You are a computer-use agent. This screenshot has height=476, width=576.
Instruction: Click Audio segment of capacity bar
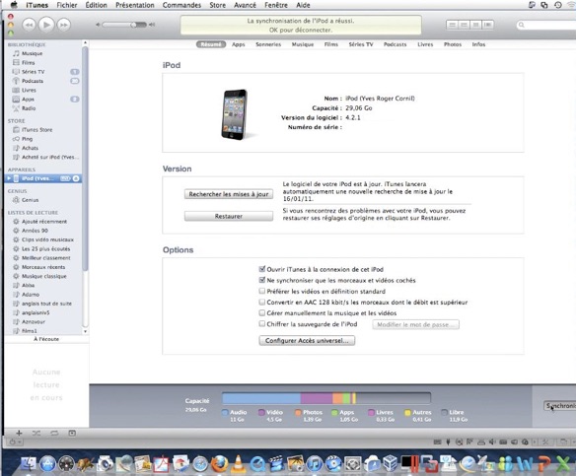(x=261, y=398)
